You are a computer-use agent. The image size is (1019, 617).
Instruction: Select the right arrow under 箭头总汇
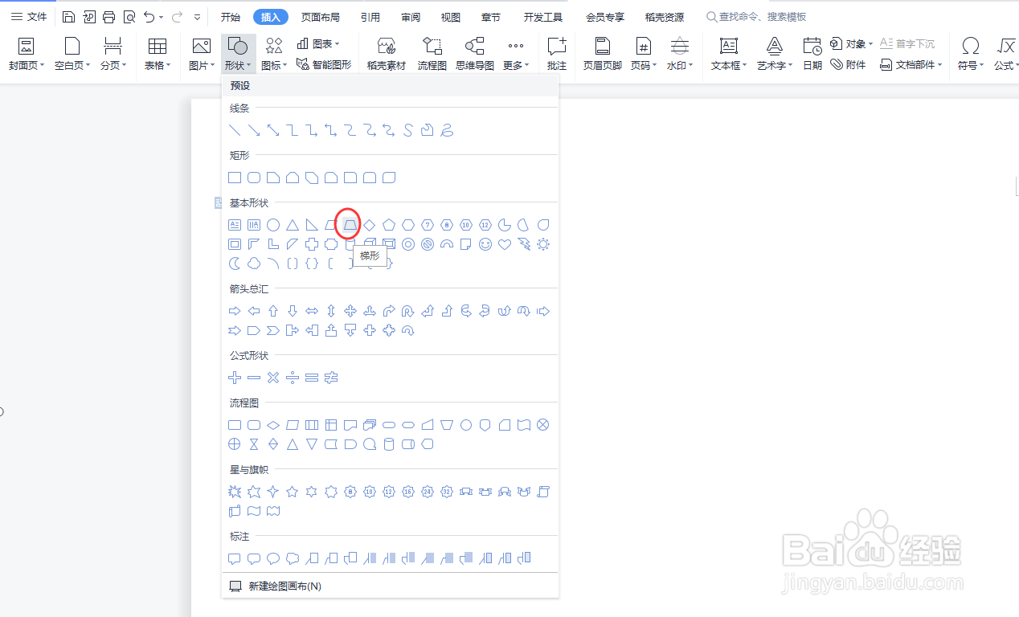[235, 311]
